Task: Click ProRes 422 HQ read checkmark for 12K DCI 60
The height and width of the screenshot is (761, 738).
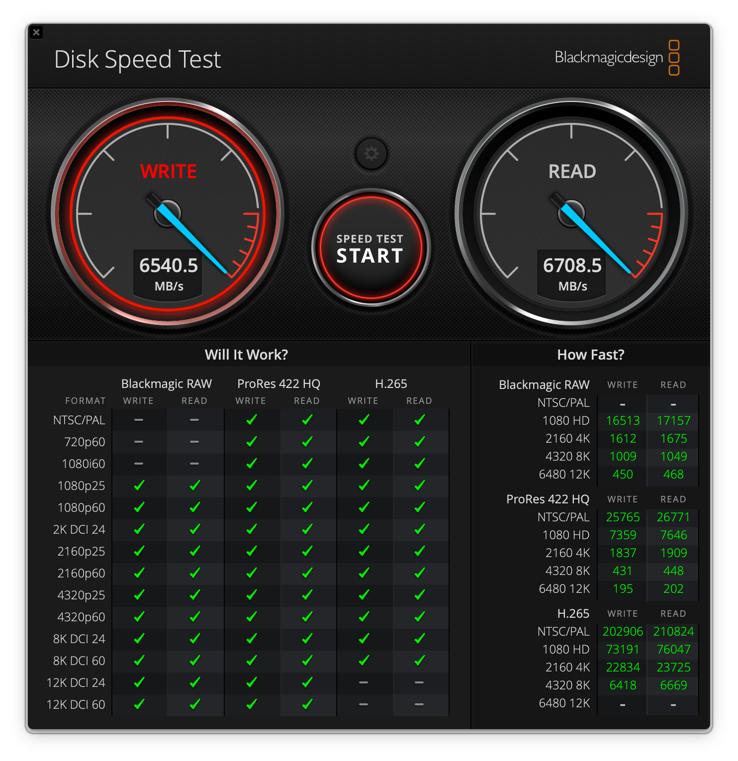Action: (x=307, y=704)
